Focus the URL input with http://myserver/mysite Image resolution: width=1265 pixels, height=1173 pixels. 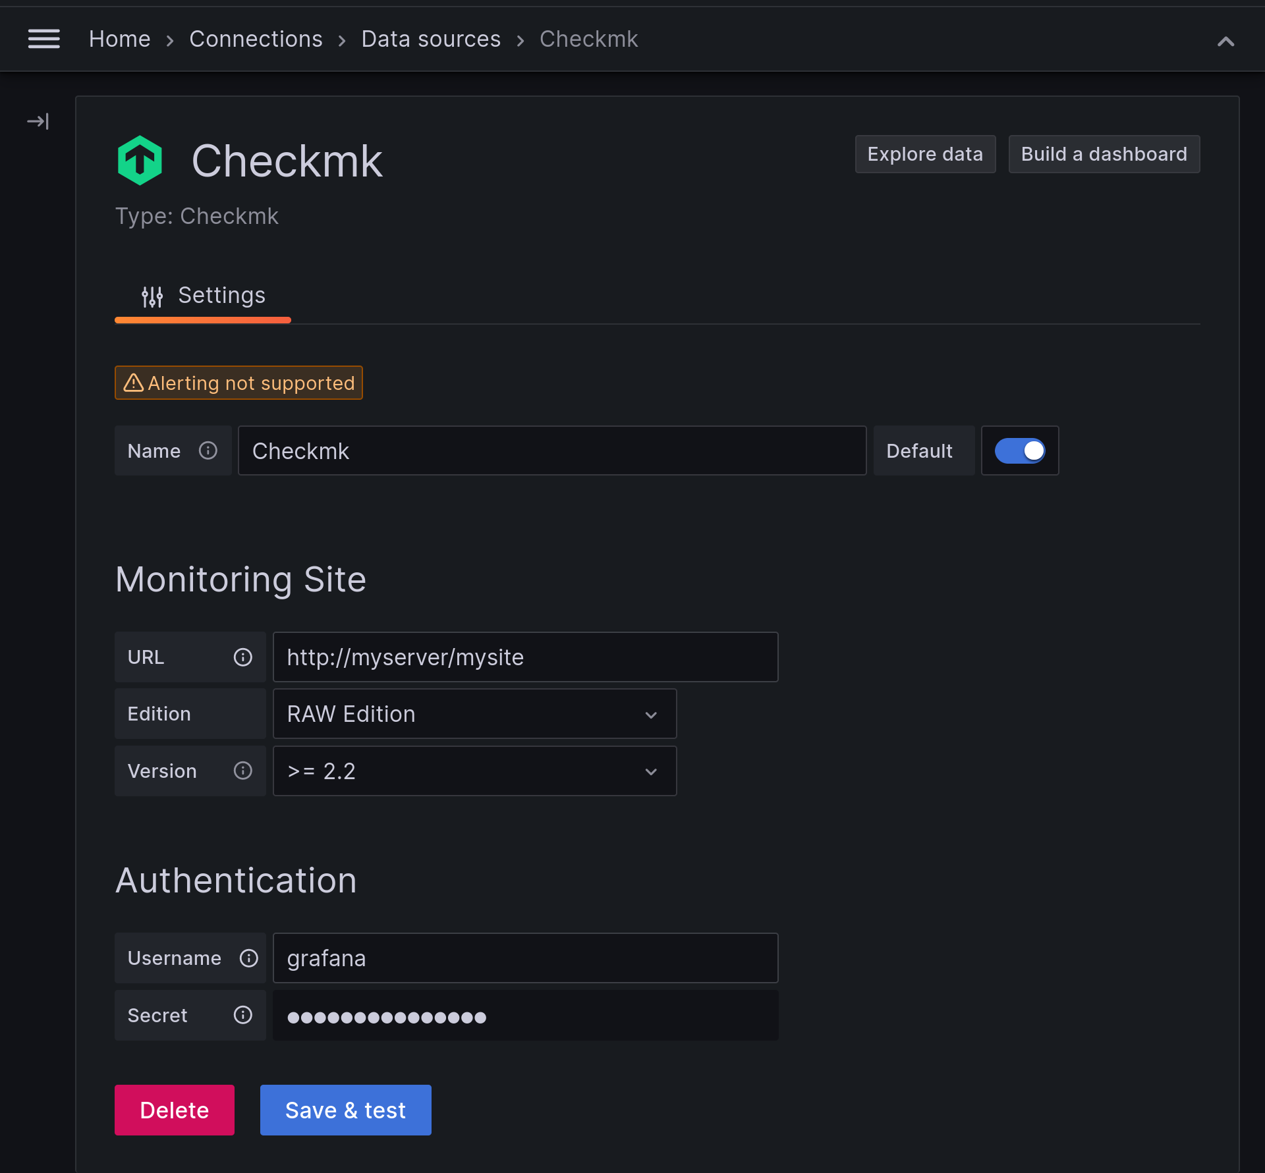coord(526,657)
